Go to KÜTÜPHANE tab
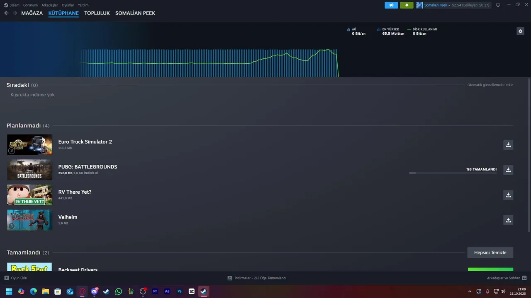The height and width of the screenshot is (298, 531). tap(63, 13)
